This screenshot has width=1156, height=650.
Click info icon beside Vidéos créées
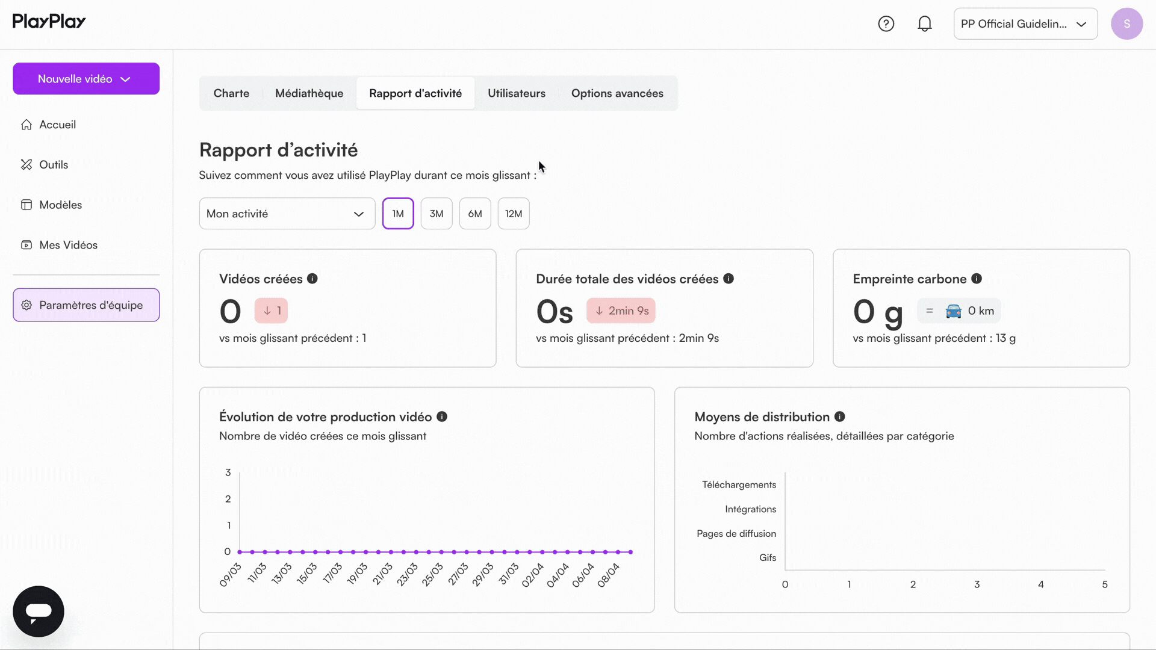point(312,279)
